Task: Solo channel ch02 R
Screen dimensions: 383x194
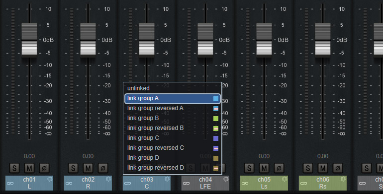Action: click(73, 168)
